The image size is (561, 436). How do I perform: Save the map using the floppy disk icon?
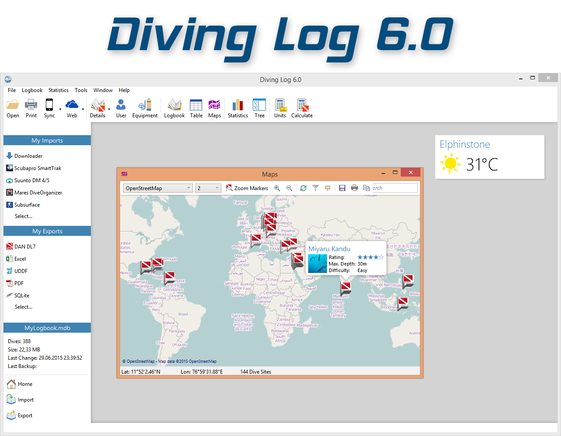(342, 188)
